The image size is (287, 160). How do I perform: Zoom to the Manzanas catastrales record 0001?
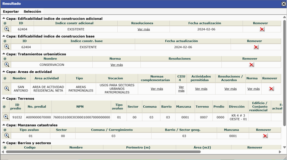pyautogui.click(x=7, y=136)
